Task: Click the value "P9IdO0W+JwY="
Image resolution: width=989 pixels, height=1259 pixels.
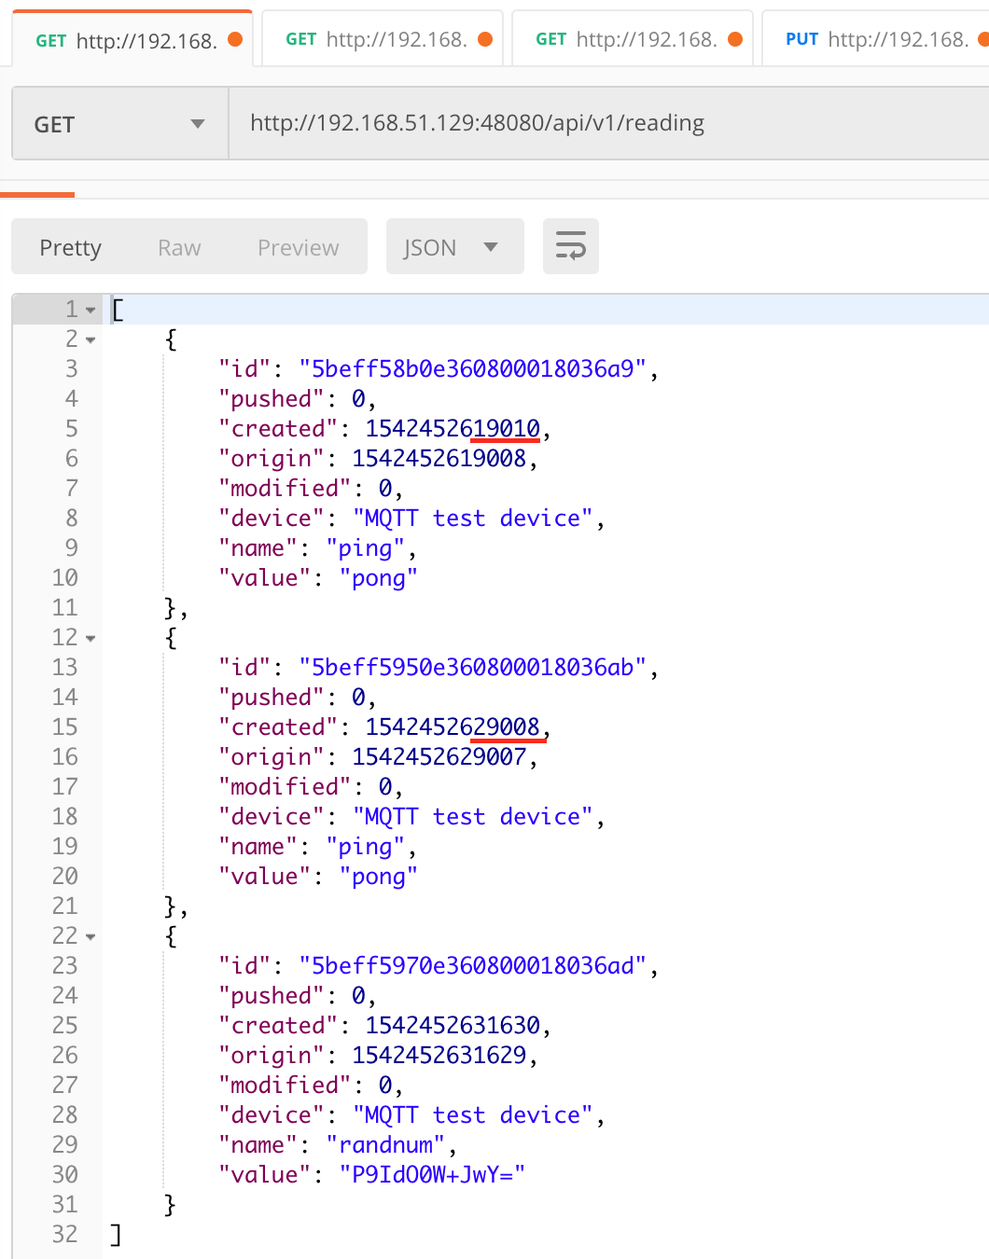Action: click(433, 1174)
